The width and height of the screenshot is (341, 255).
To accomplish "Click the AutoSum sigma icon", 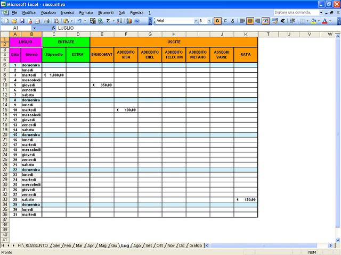I will click(108, 21).
